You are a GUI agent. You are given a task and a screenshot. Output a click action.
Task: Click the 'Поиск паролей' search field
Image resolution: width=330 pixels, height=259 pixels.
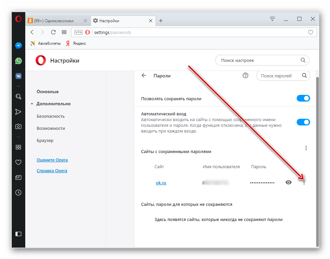(280, 76)
